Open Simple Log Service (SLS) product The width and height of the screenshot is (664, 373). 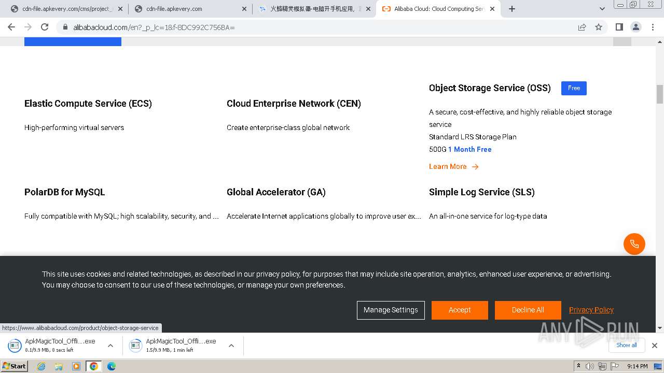[482, 192]
